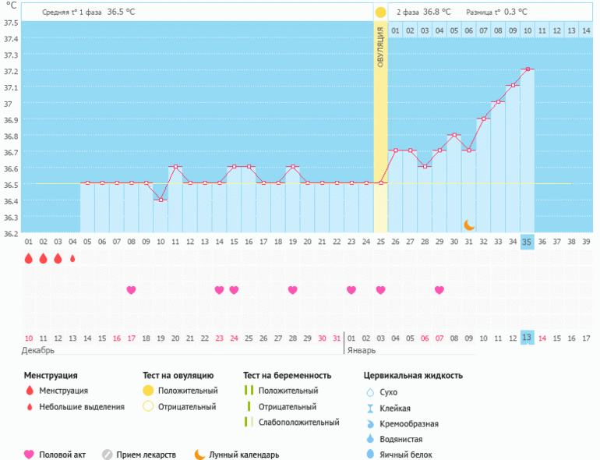The height and width of the screenshot is (460, 600).
Task: Click the crescent moon icon on the chart
Action: [x=469, y=225]
